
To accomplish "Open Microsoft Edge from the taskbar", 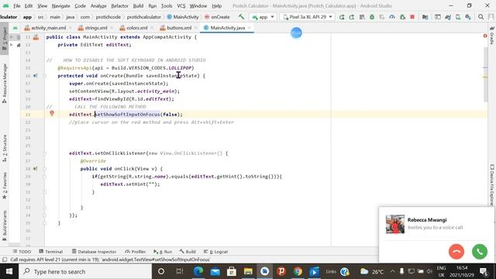I will 198,271.
